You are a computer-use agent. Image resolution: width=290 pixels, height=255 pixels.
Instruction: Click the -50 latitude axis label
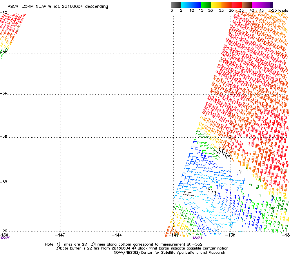[x=4, y=13]
